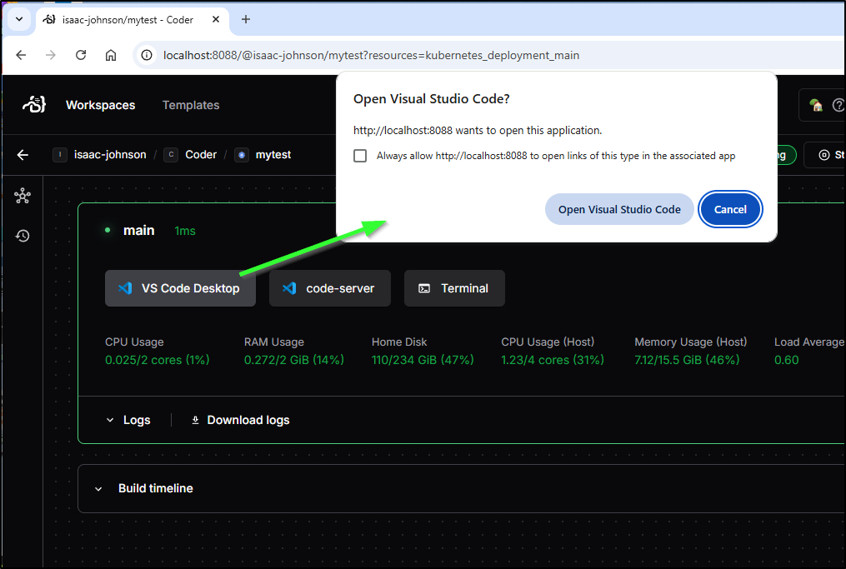This screenshot has height=569, width=846.
Task: Expand the Logs section
Action: [128, 420]
